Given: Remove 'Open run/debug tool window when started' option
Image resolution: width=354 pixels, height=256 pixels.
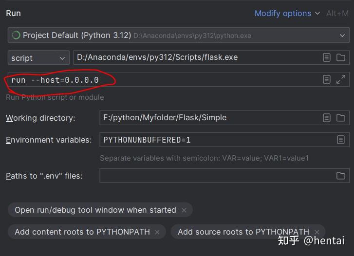Looking at the screenshot, I should pos(184,210).
